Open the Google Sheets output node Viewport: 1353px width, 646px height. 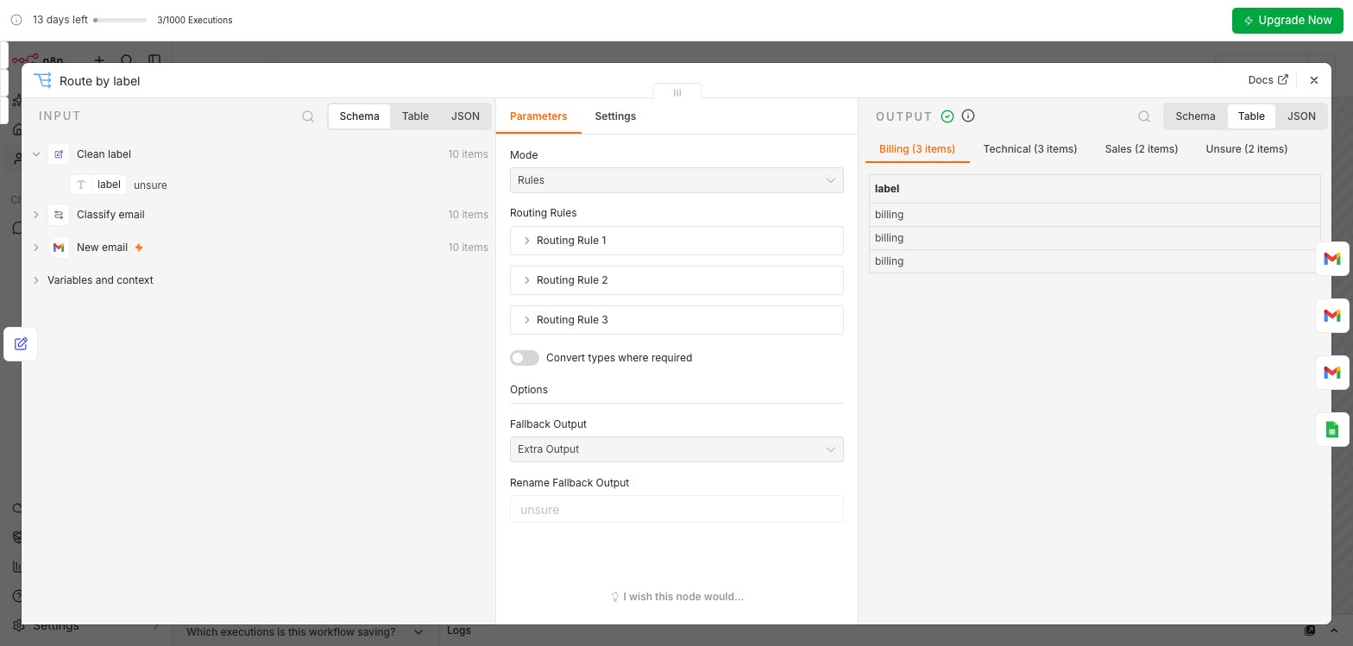1332,430
